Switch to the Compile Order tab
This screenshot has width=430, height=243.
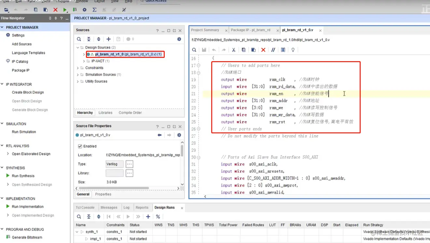[x=130, y=113]
